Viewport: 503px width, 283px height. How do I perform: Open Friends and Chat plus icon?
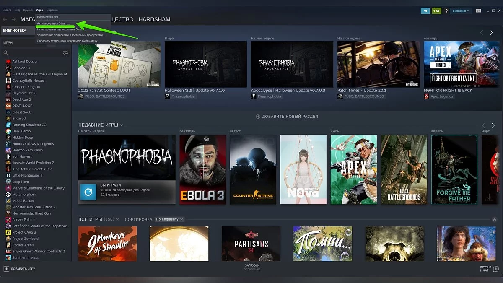pos(496,269)
